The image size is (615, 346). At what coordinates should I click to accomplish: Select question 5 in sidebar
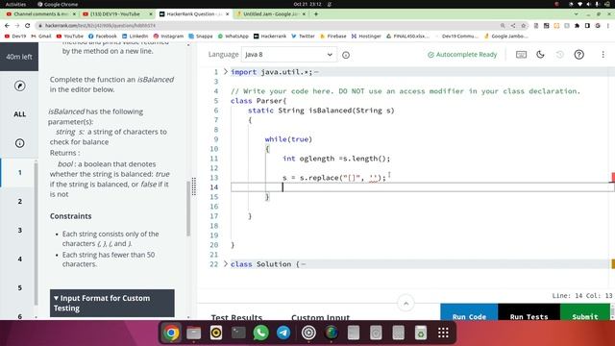coord(19,288)
